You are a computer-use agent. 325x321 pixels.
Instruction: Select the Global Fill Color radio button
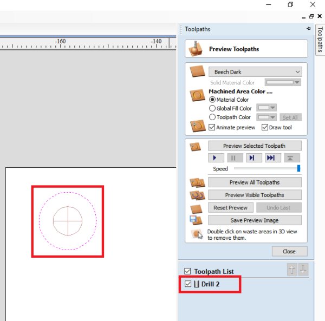(212, 108)
